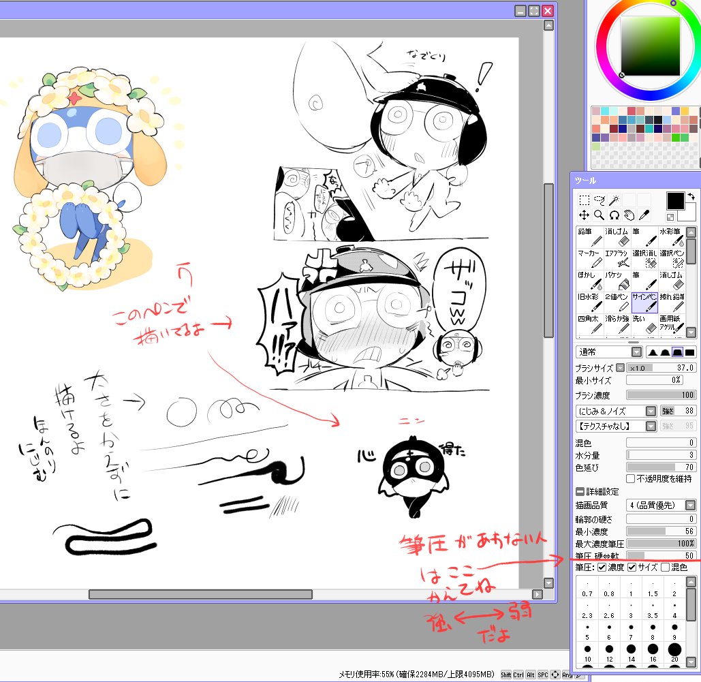This screenshot has height=682, width=701.
Task: Pick the 20 brush size preset
Action: pyautogui.click(x=674, y=654)
